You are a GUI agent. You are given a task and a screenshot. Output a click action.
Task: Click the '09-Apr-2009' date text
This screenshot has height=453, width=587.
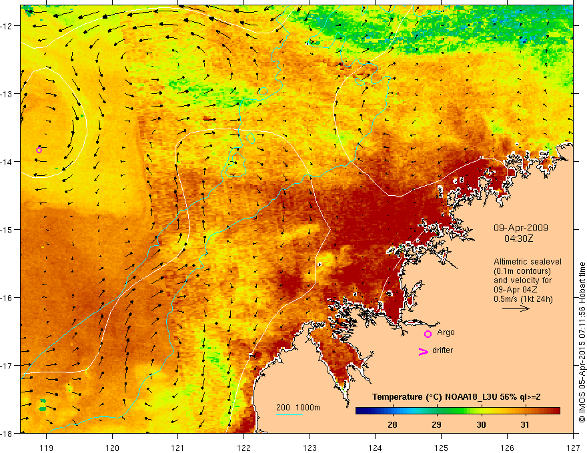pyautogui.click(x=521, y=228)
